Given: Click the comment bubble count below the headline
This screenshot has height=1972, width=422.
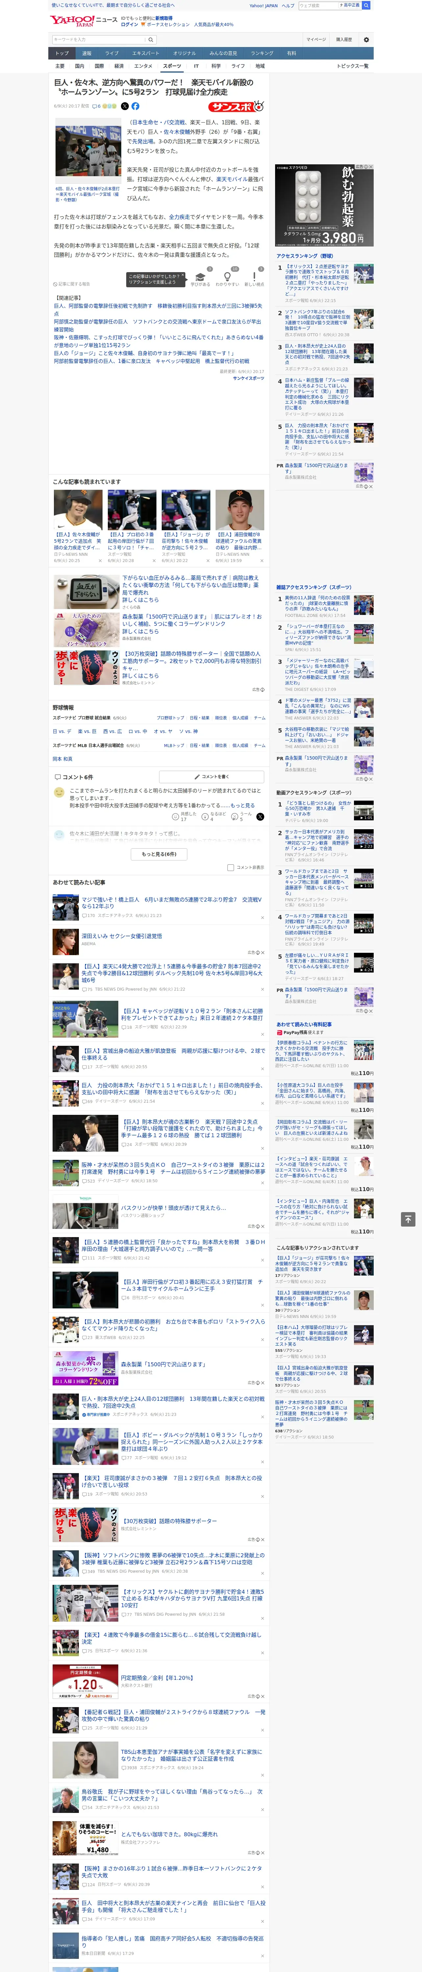Looking at the screenshot, I should (97, 106).
